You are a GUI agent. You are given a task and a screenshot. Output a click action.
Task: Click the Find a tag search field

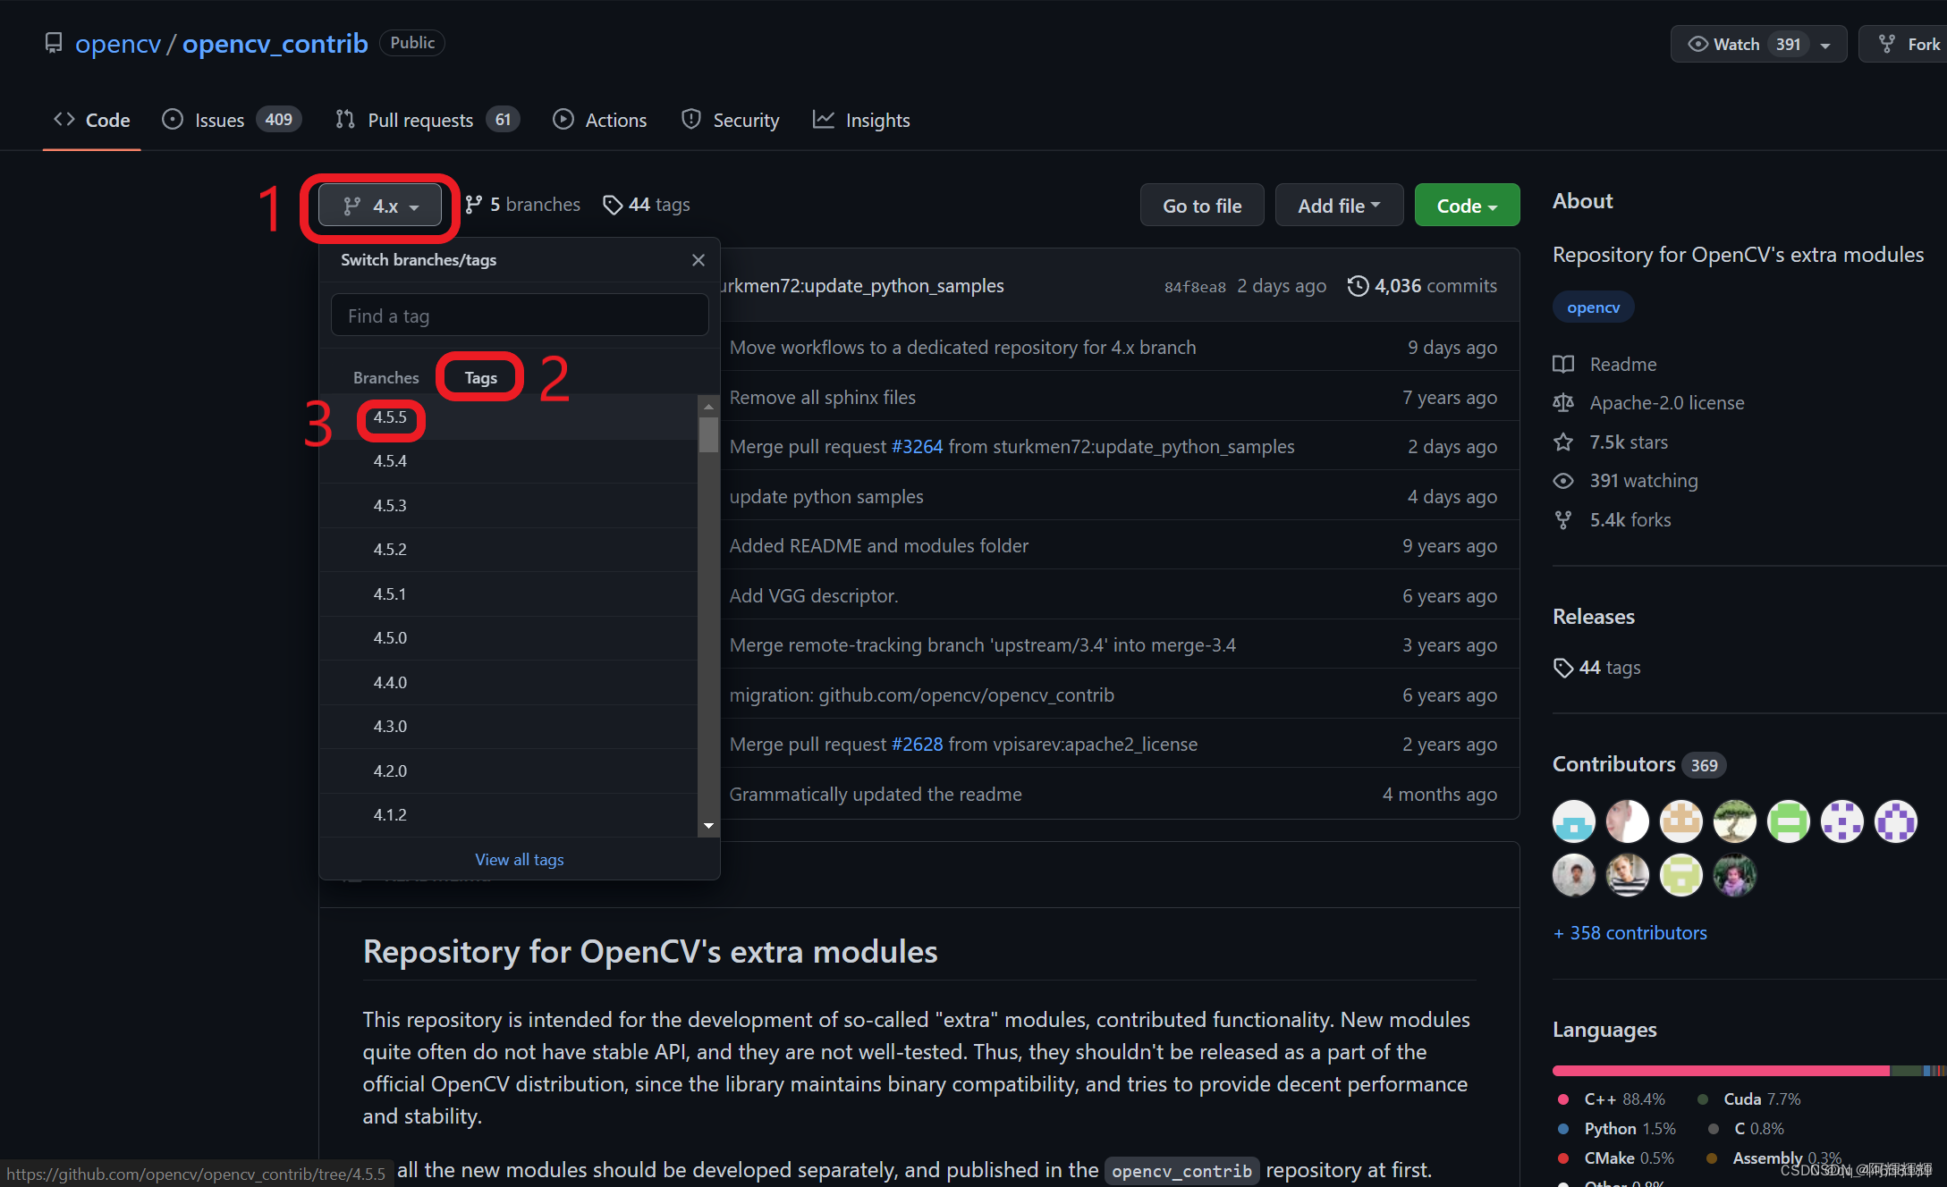520,316
